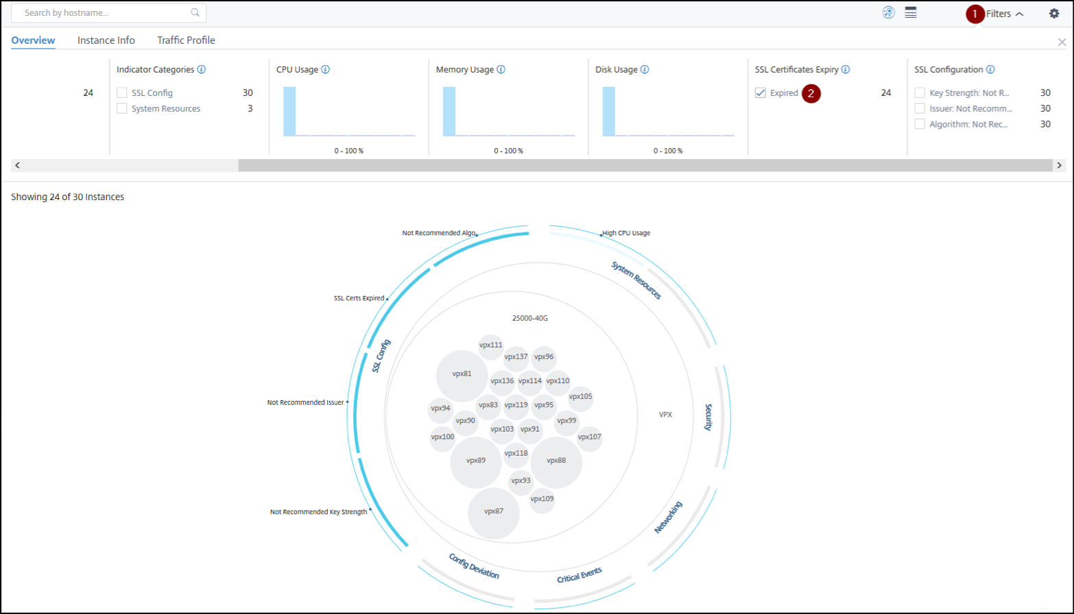Viewport: 1074px width, 614px height.
Task: Switch to the circle pack view icon
Action: [x=889, y=12]
